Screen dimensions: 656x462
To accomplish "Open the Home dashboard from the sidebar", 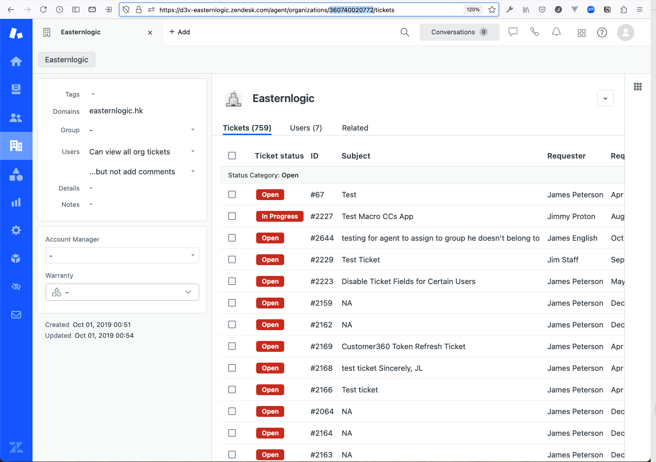I will click(x=16, y=61).
